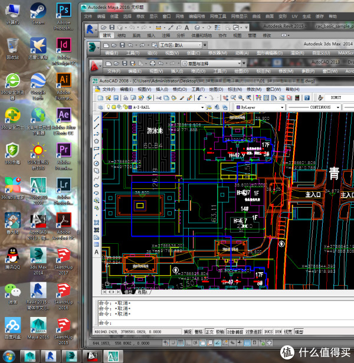354x363 pixels.
Task: Click the Revit taskbar button
Action: pyautogui.click(x=50, y=357)
